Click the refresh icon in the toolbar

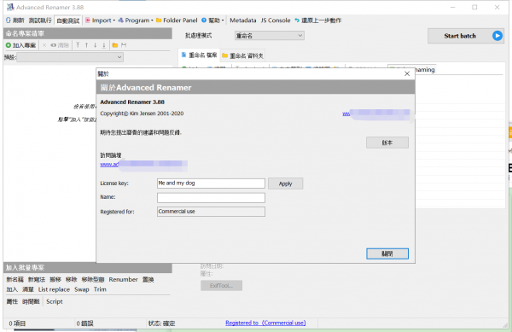9,20
